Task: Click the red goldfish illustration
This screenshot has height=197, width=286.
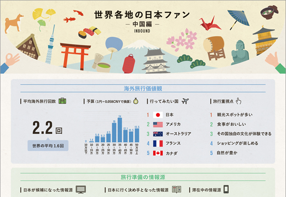Action: coord(74,16)
